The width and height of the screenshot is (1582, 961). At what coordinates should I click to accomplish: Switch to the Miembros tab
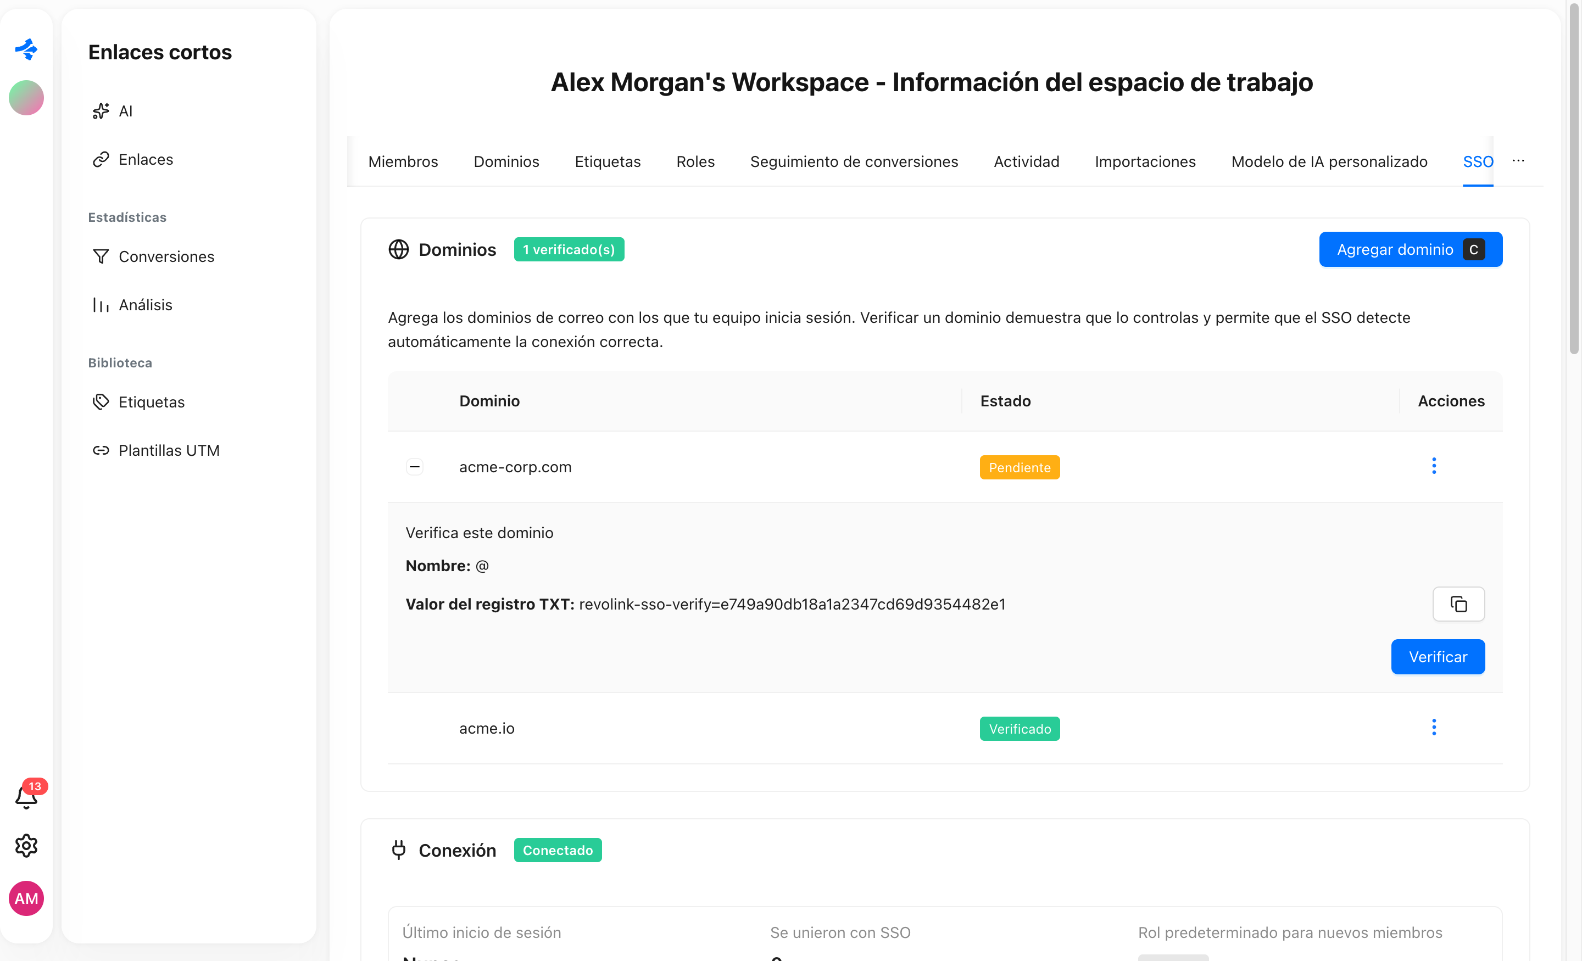403,161
